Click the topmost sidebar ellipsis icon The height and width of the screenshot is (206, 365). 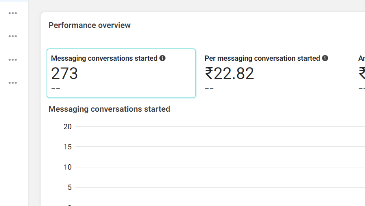click(13, 13)
